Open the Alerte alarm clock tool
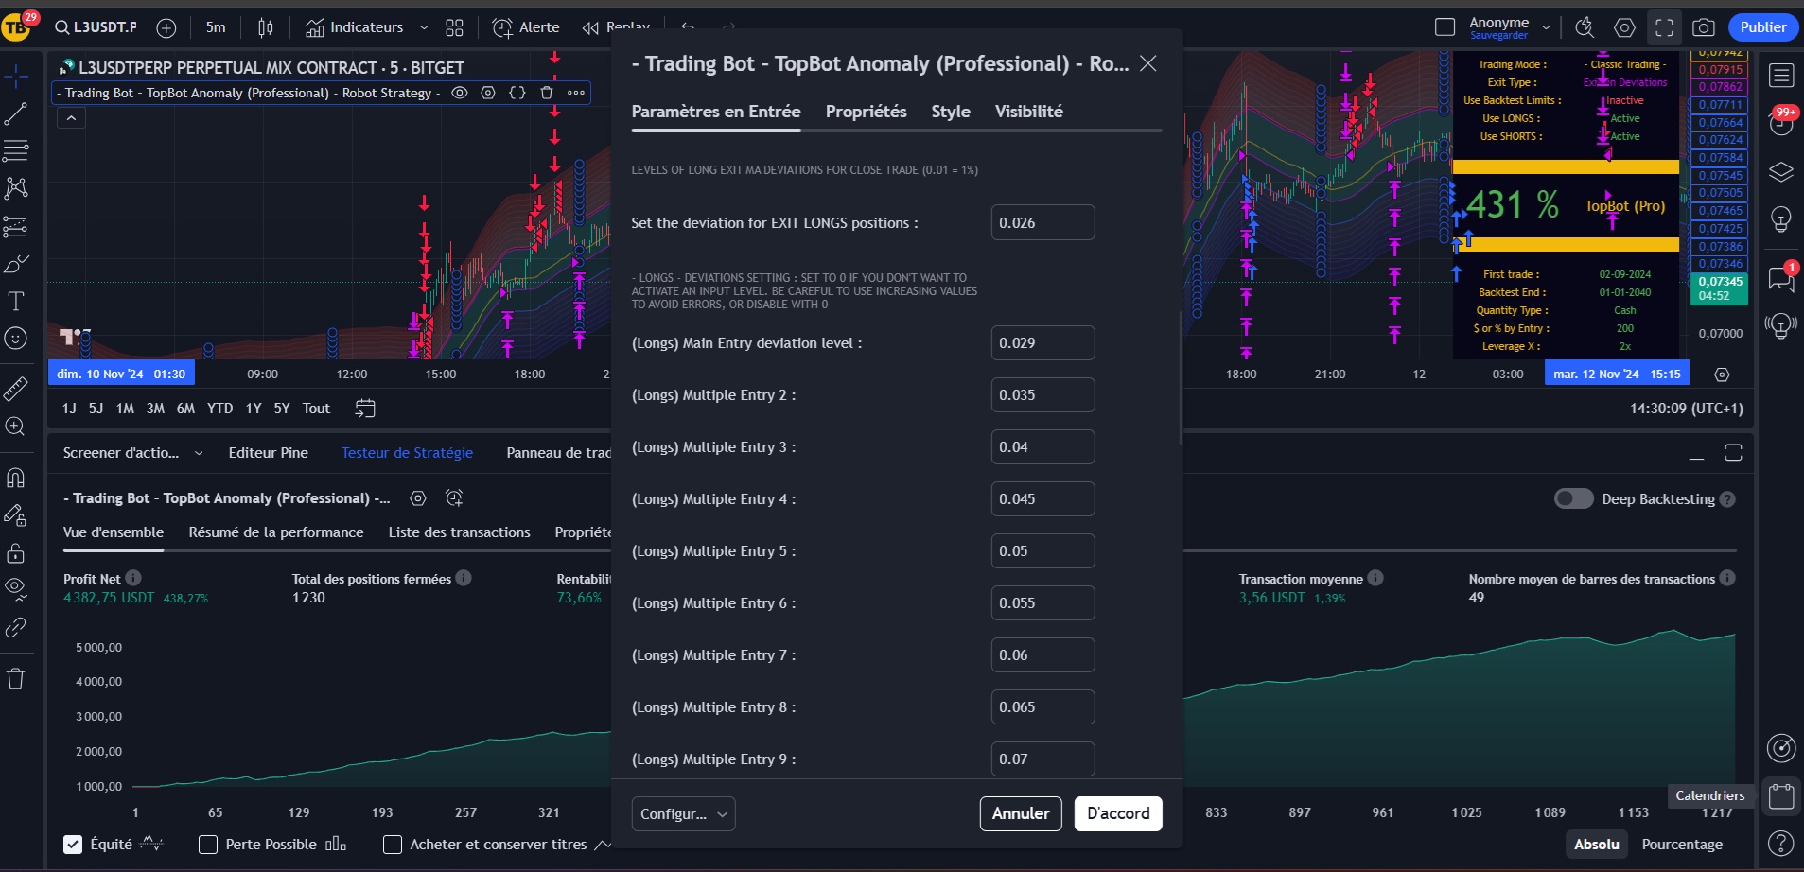Screen dimensions: 1804x872 pyautogui.click(x=526, y=27)
